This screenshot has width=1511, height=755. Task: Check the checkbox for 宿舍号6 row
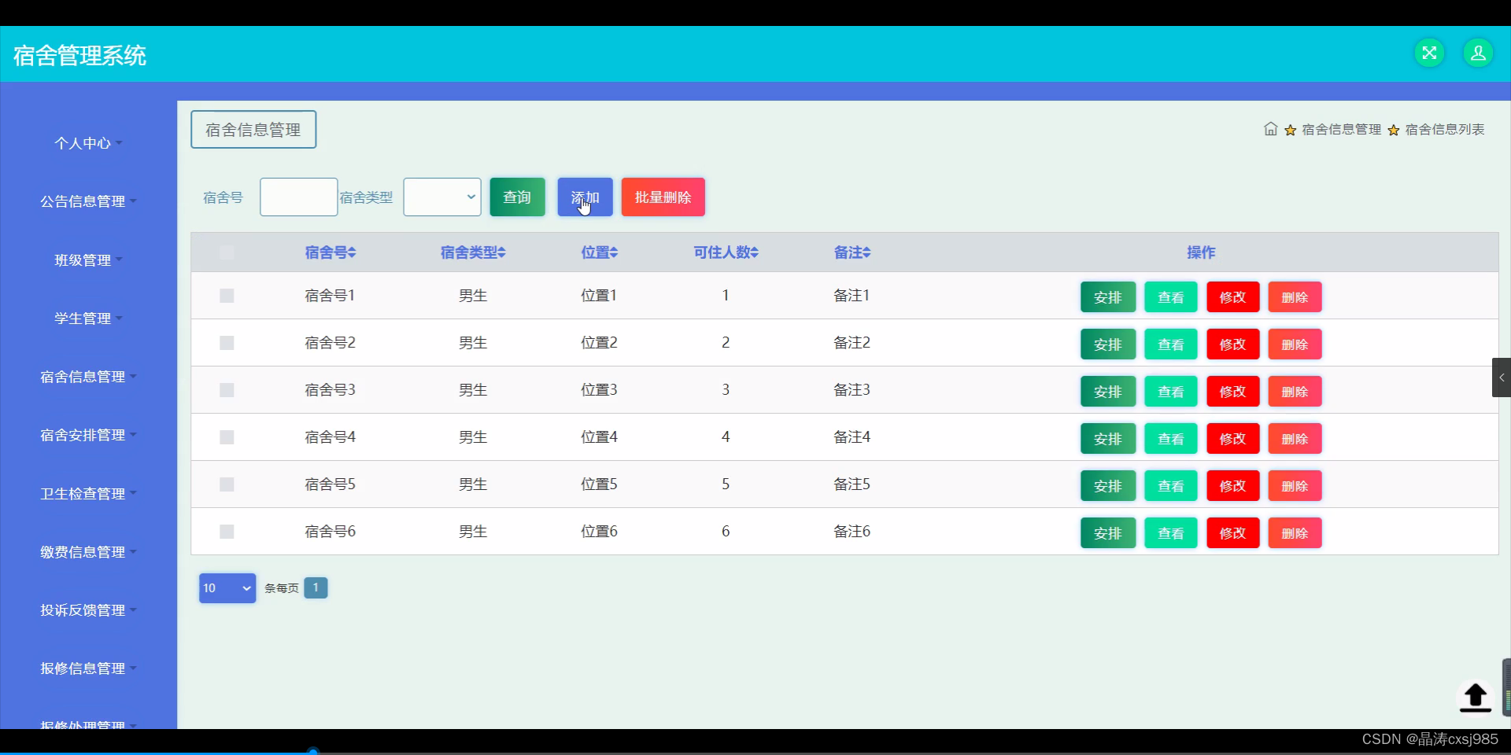point(227,532)
